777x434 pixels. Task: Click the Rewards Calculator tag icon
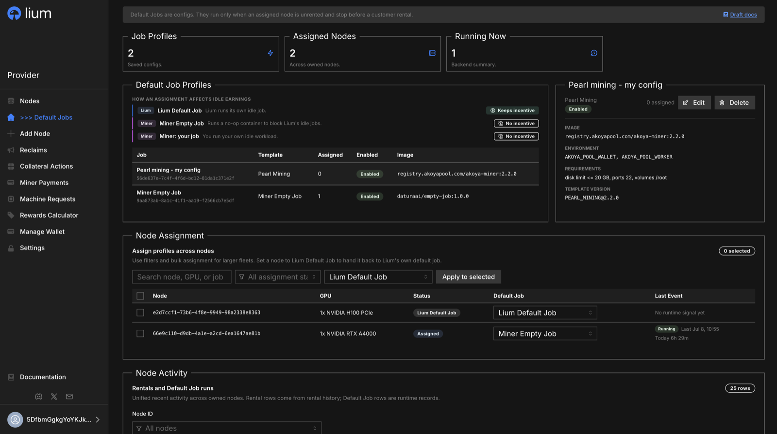click(x=11, y=215)
